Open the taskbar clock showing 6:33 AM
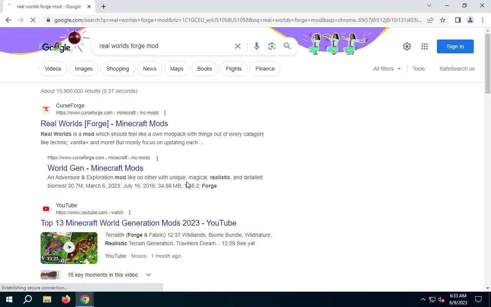This screenshot has height=307, width=491. click(458, 299)
